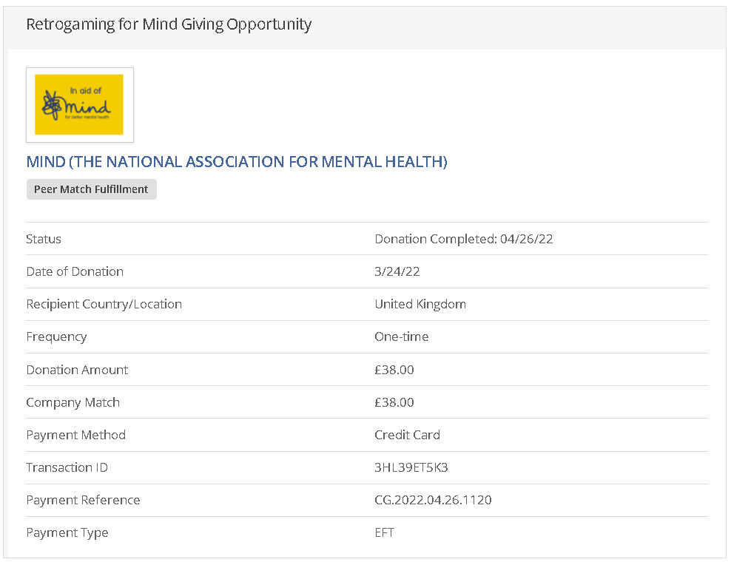This screenshot has width=731, height=562.
Task: Click the Peer Match Fulfillment badge
Action: [91, 189]
